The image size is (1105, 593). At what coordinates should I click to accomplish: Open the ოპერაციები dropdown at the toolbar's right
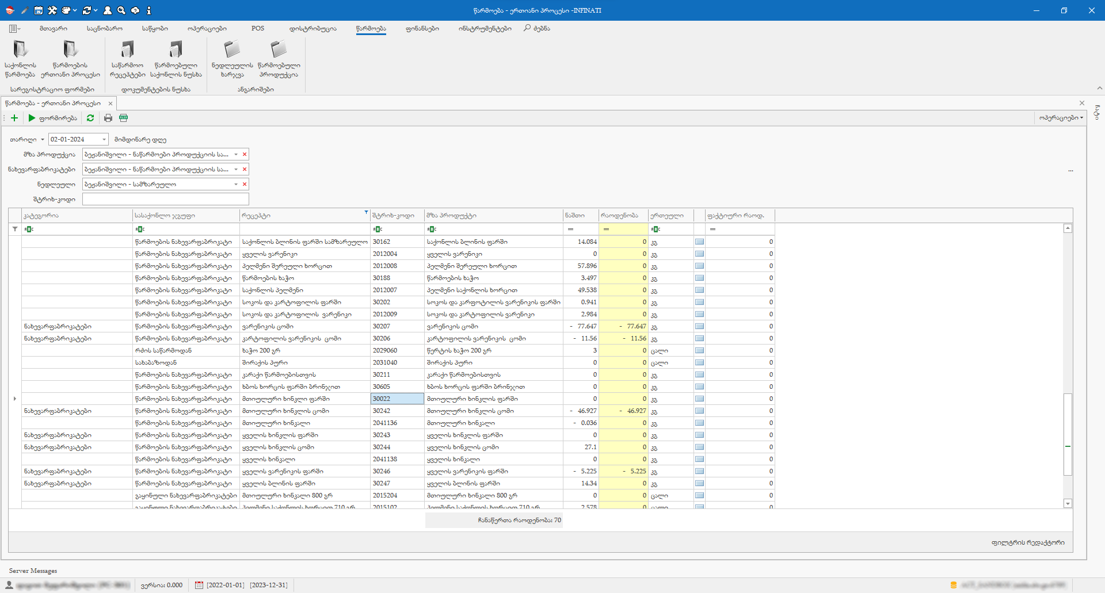coord(1061,118)
